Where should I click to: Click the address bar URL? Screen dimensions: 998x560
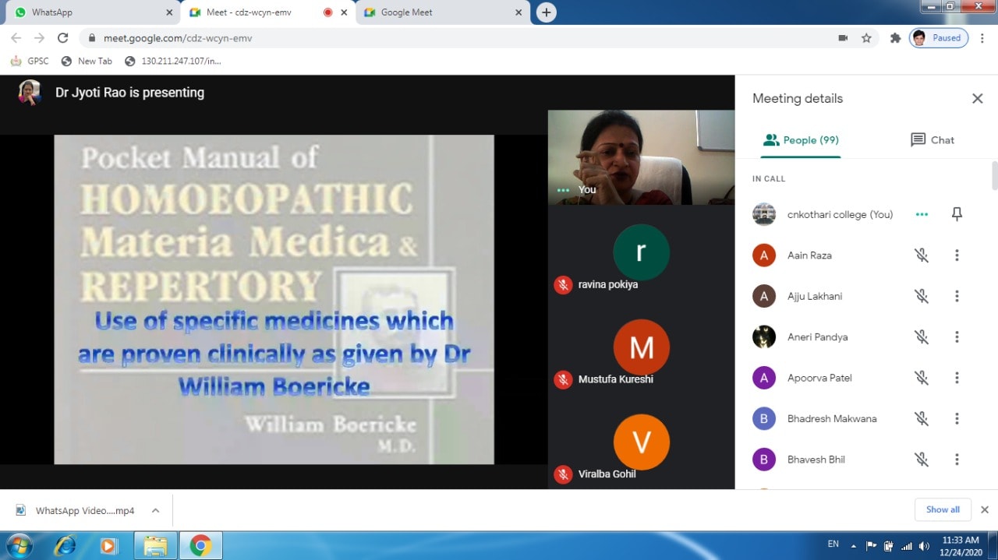click(178, 37)
